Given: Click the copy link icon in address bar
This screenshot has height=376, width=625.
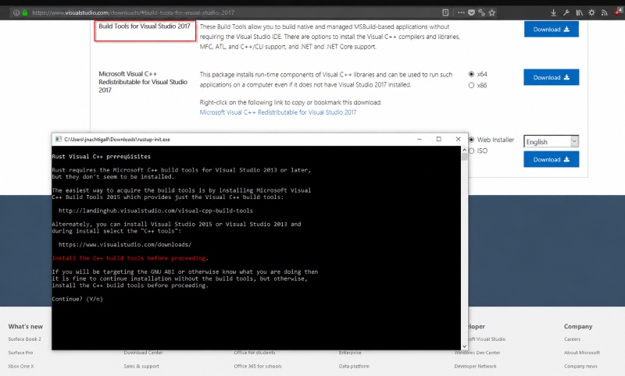Looking at the screenshot, I should tap(481, 12).
